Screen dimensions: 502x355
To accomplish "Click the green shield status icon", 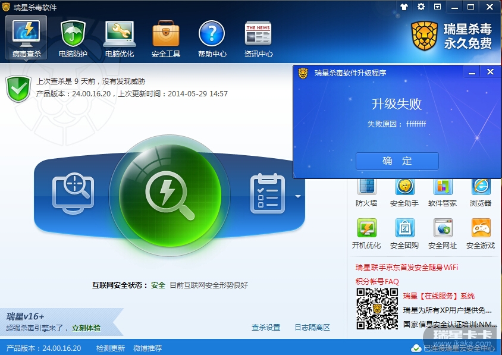I will pos(18,89).
